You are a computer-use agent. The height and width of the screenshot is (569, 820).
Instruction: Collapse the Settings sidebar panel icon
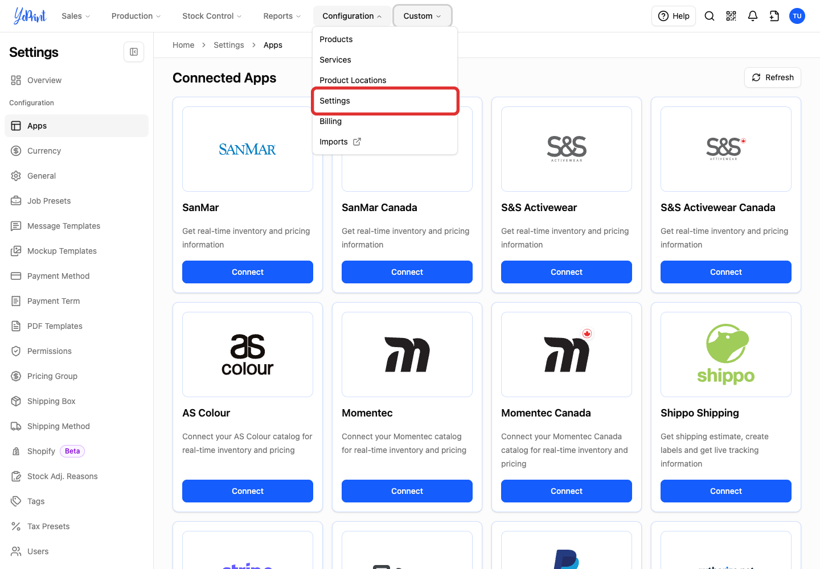(134, 52)
